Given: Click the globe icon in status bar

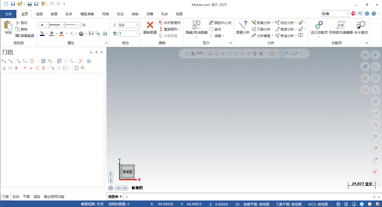Looking at the screenshot, I should [338, 204].
